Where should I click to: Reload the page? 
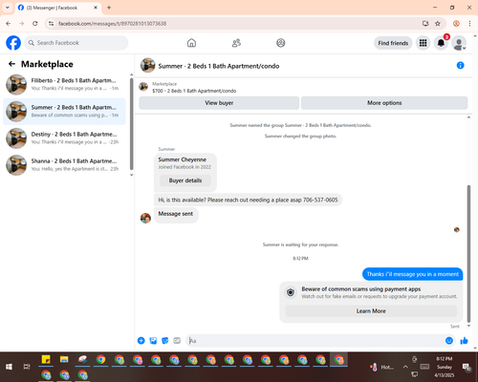35,23
